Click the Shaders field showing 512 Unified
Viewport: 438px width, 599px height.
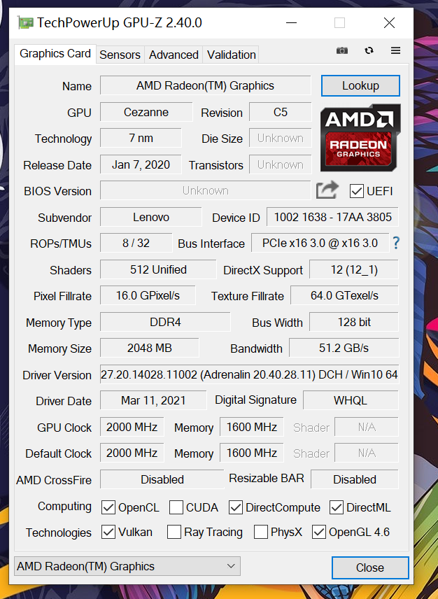tap(158, 269)
